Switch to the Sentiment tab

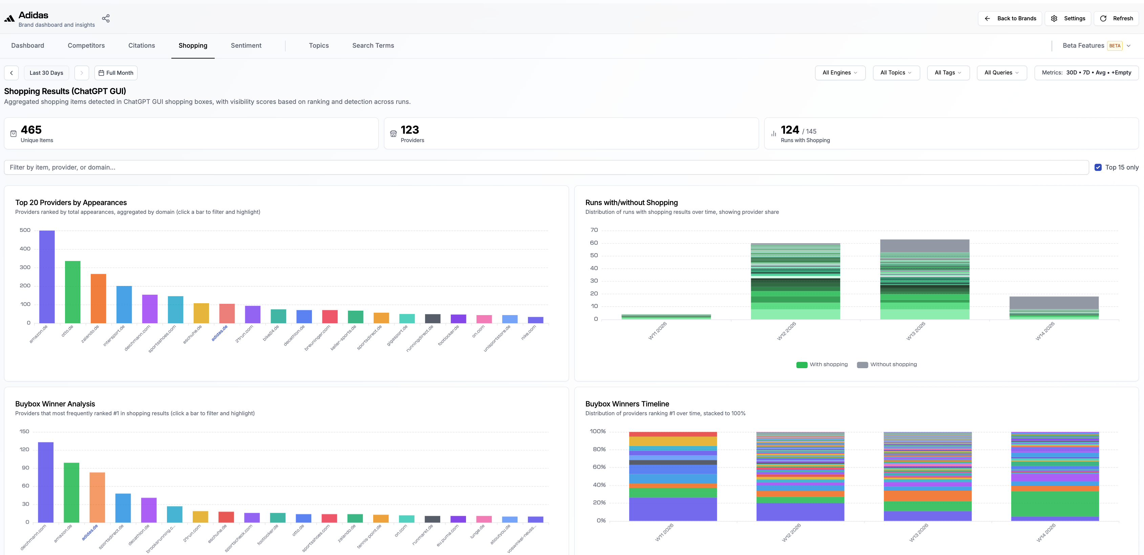pos(246,46)
